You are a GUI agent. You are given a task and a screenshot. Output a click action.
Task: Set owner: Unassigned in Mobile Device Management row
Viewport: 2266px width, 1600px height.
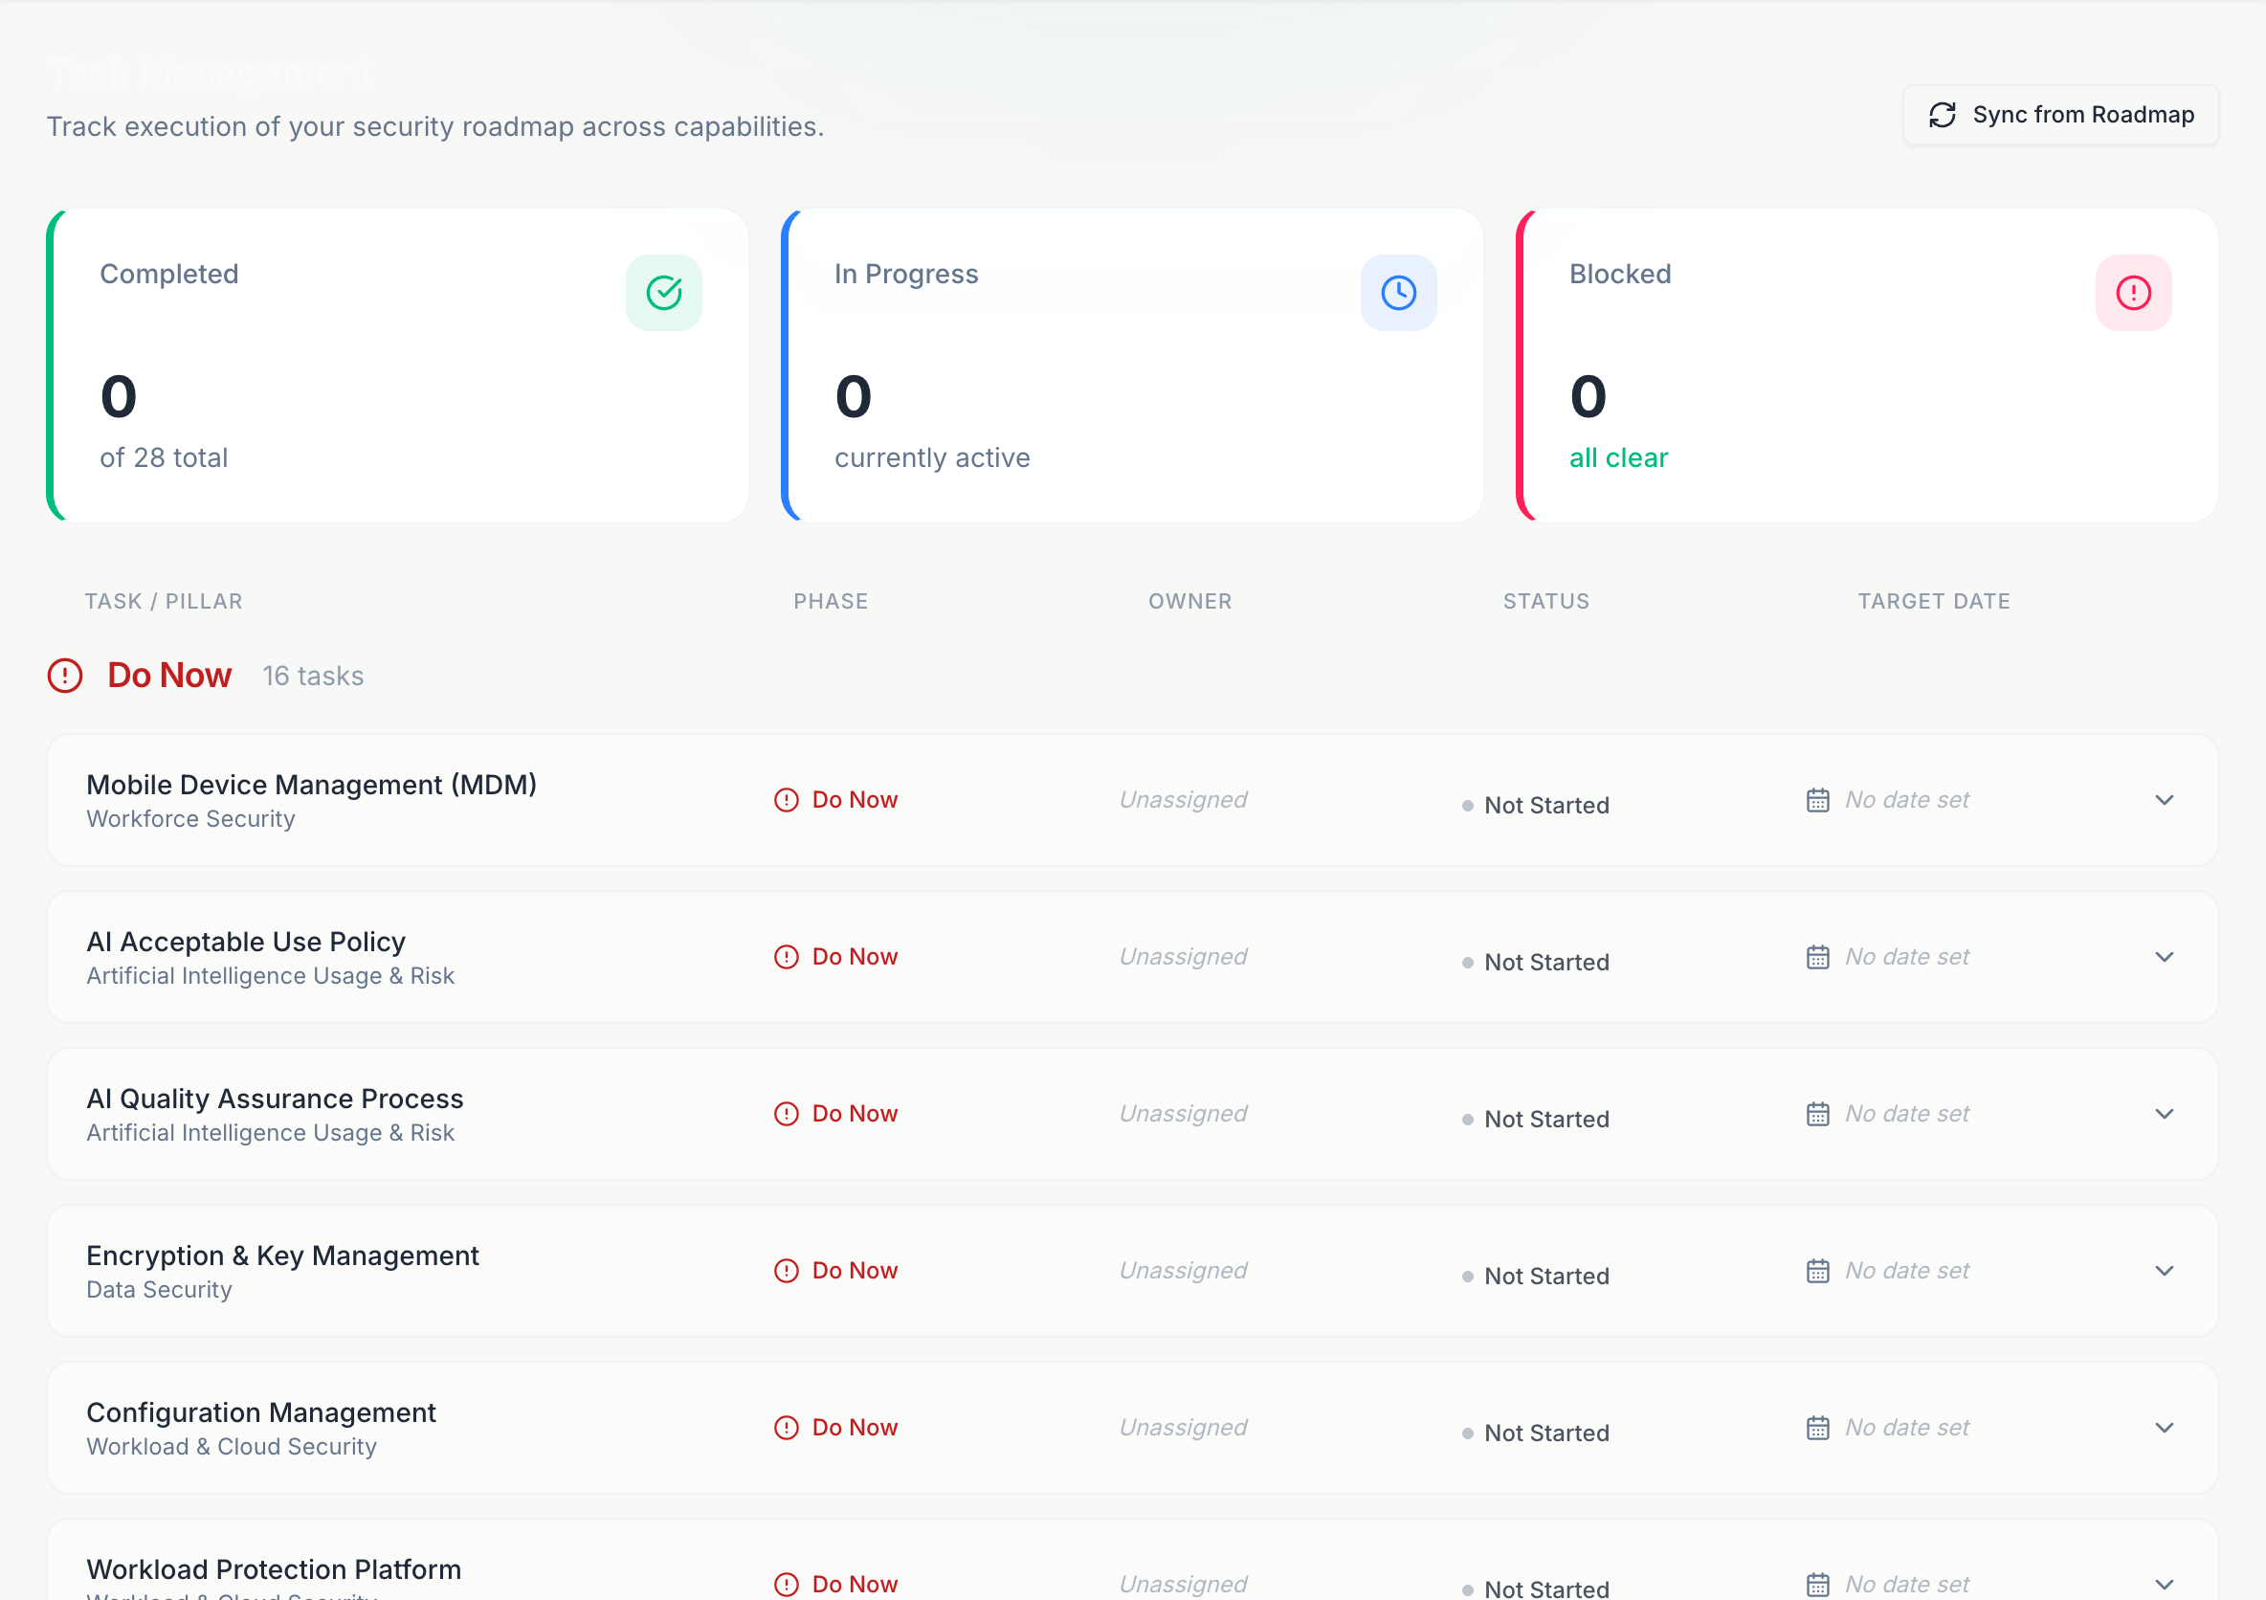tap(1183, 801)
